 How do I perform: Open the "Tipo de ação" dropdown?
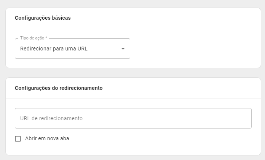(72, 49)
